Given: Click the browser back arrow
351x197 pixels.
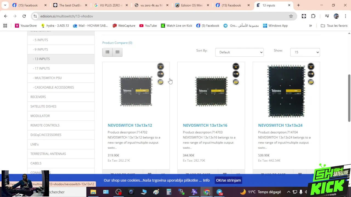Looking at the screenshot, I should pos(6,16).
